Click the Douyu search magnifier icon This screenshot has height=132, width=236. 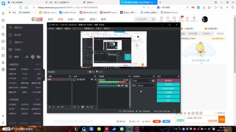[x=153, y=19]
